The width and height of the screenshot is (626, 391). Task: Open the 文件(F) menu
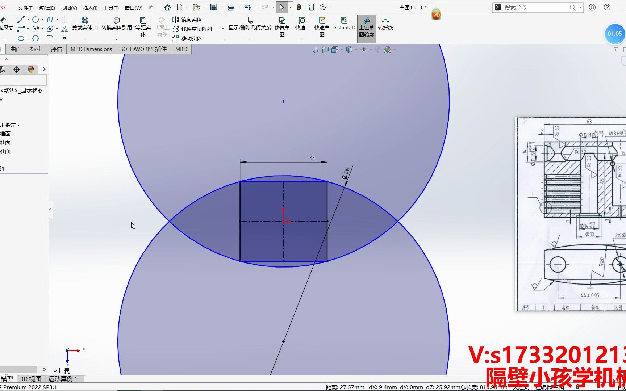point(26,8)
